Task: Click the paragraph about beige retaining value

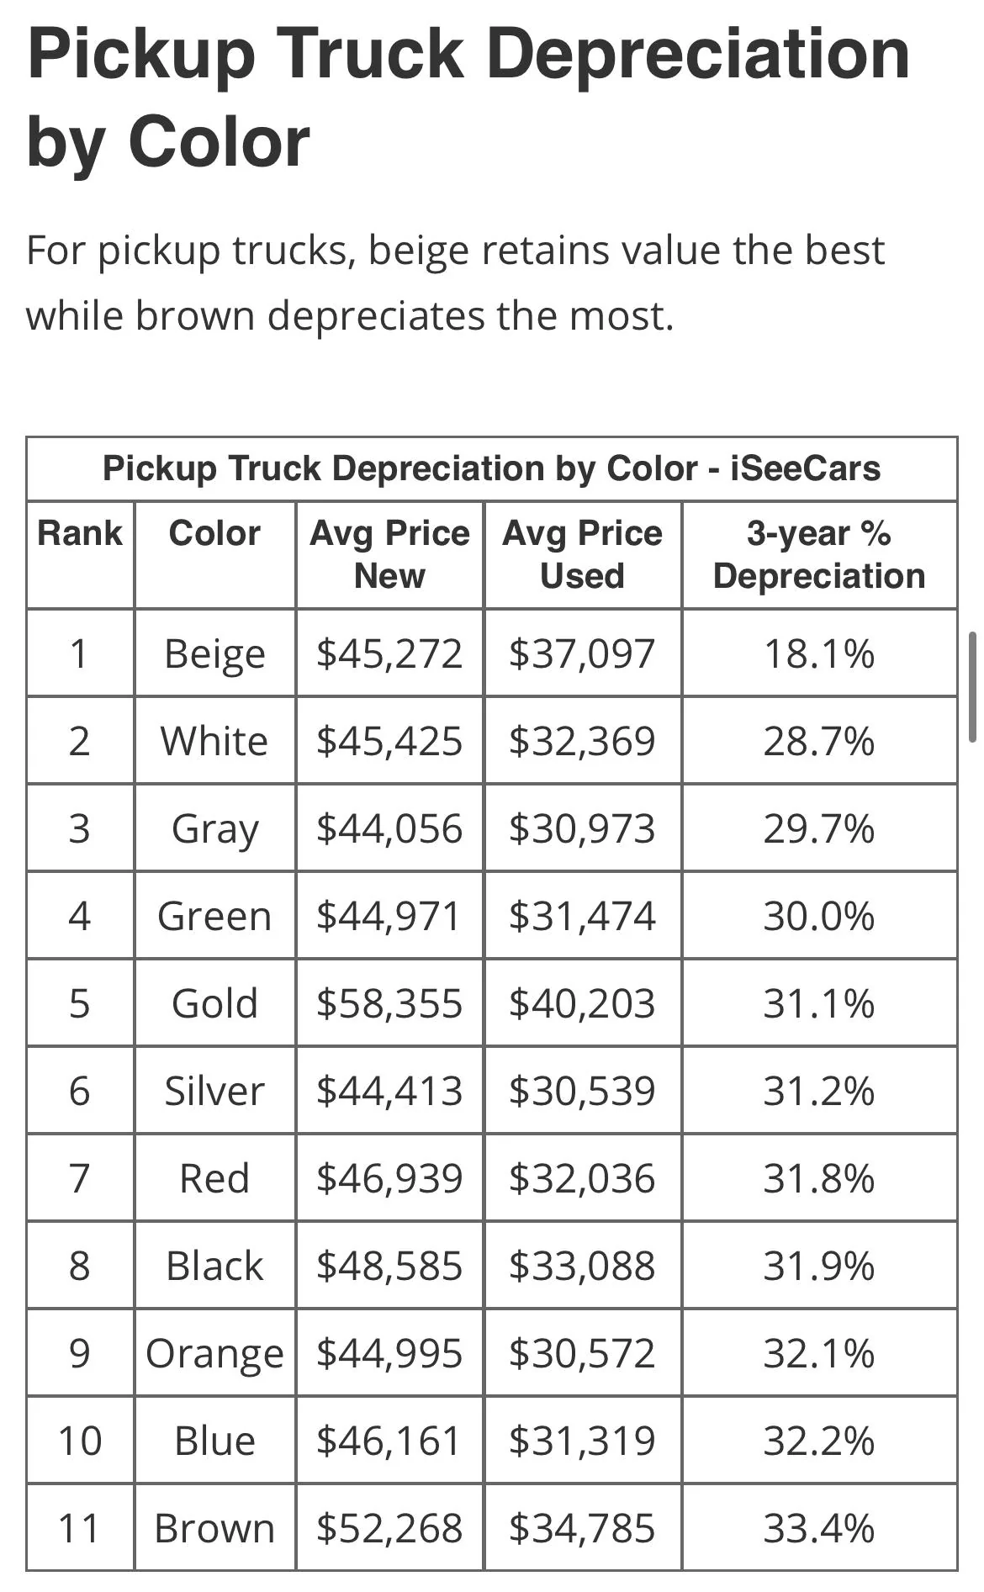Action: [x=455, y=283]
